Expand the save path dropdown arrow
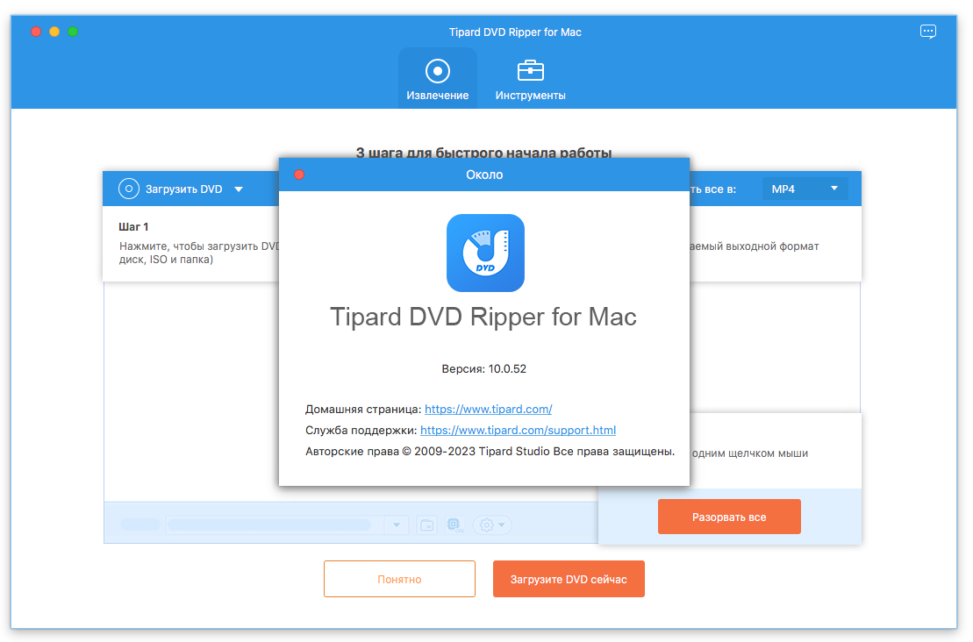This screenshot has height=642, width=973. pos(397,525)
